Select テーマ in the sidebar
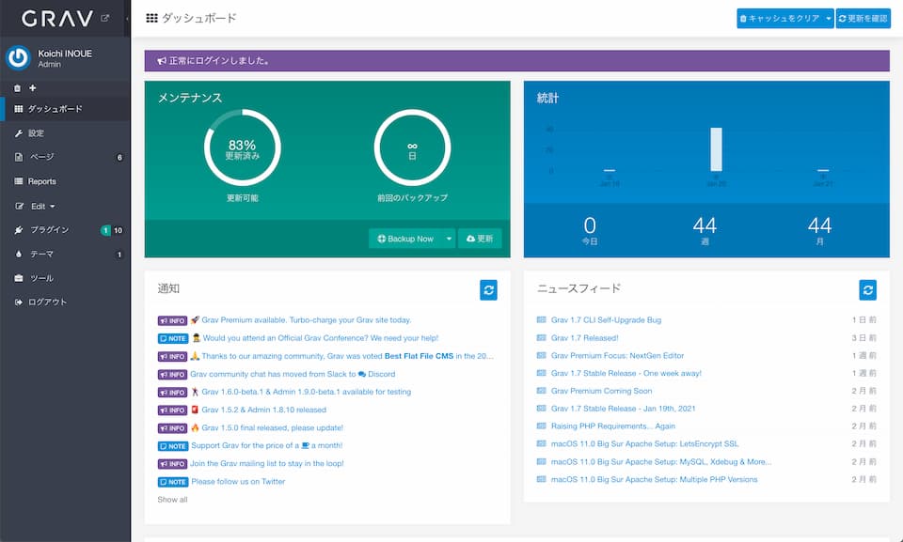This screenshot has height=542, width=903. pos(41,255)
